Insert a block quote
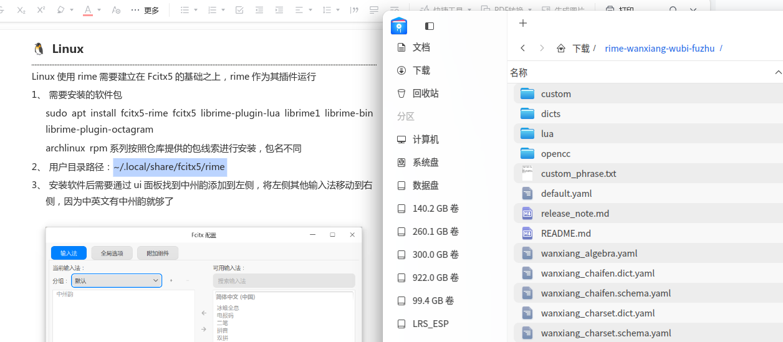The image size is (783, 342). coord(354,10)
